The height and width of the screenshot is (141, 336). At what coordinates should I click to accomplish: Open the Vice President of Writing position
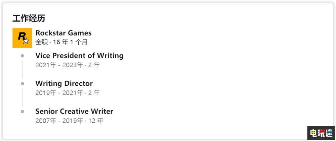(x=79, y=55)
